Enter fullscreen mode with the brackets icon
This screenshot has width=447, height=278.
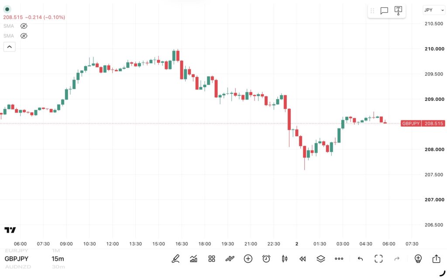click(x=378, y=259)
